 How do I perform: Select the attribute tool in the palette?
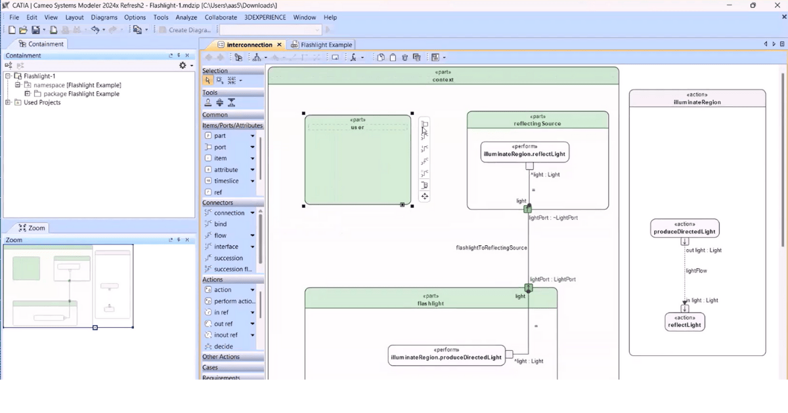point(227,170)
